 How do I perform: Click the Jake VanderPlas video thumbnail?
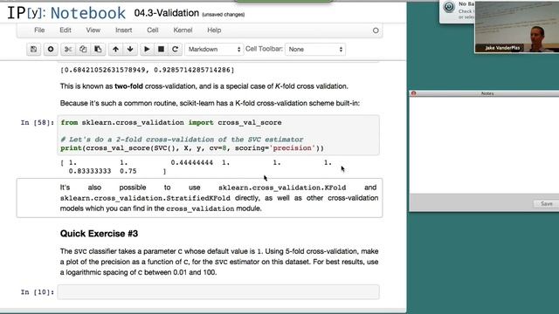pos(516,27)
